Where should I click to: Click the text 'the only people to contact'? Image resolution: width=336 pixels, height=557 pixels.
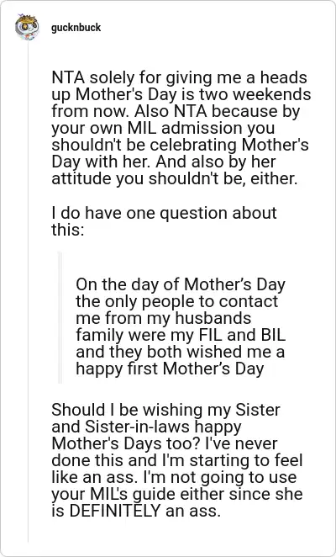176,301
